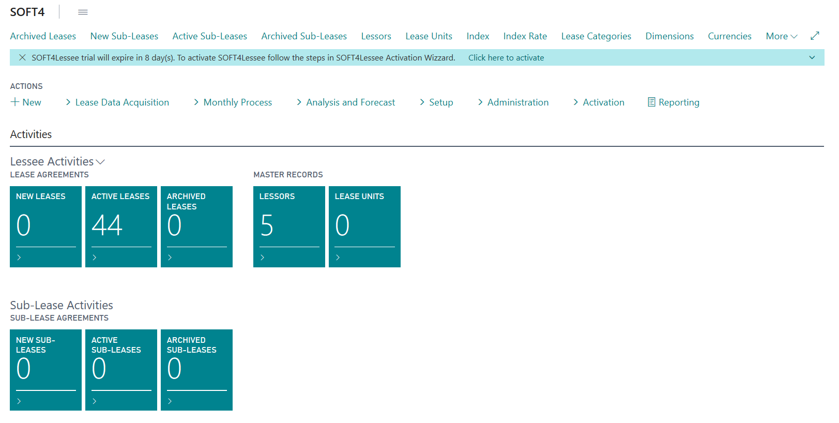Expand the Activation action group
The image size is (839, 423).
click(599, 102)
